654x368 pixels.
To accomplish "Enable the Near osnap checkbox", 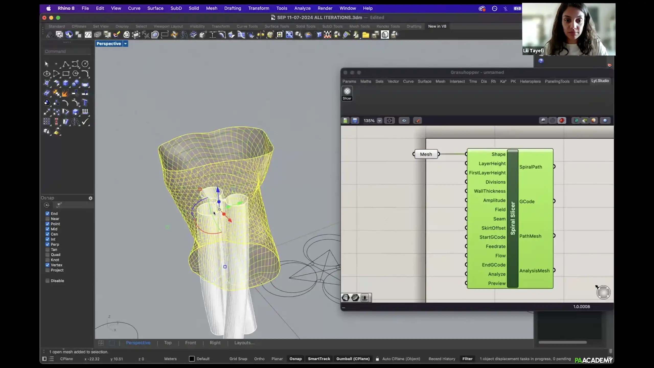I will [48, 219].
